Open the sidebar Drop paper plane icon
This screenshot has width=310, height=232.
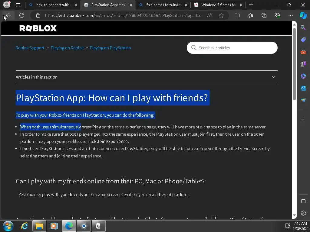click(x=303, y=100)
